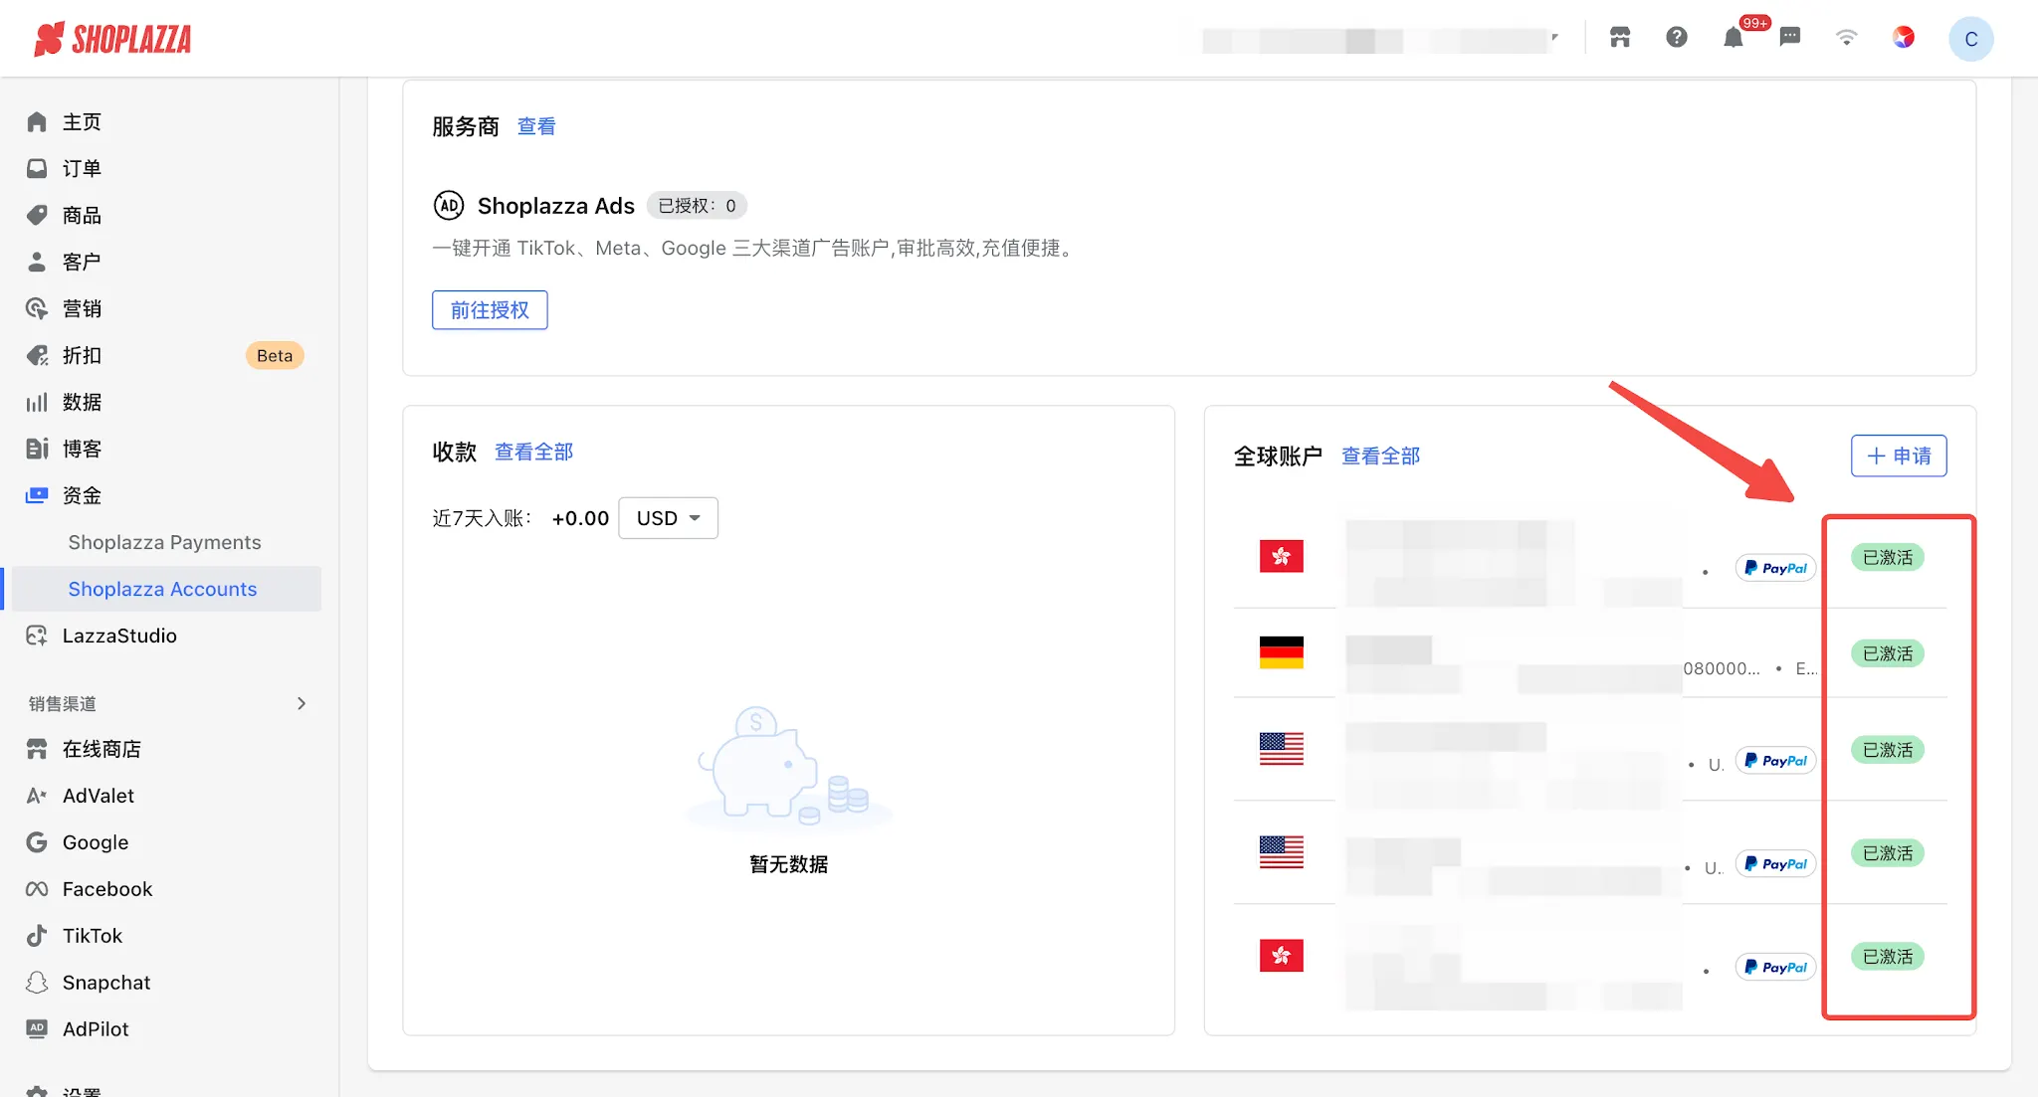Image resolution: width=2038 pixels, height=1097 pixels.
Task: Click the Facebook Meta icon
Action: coord(37,889)
